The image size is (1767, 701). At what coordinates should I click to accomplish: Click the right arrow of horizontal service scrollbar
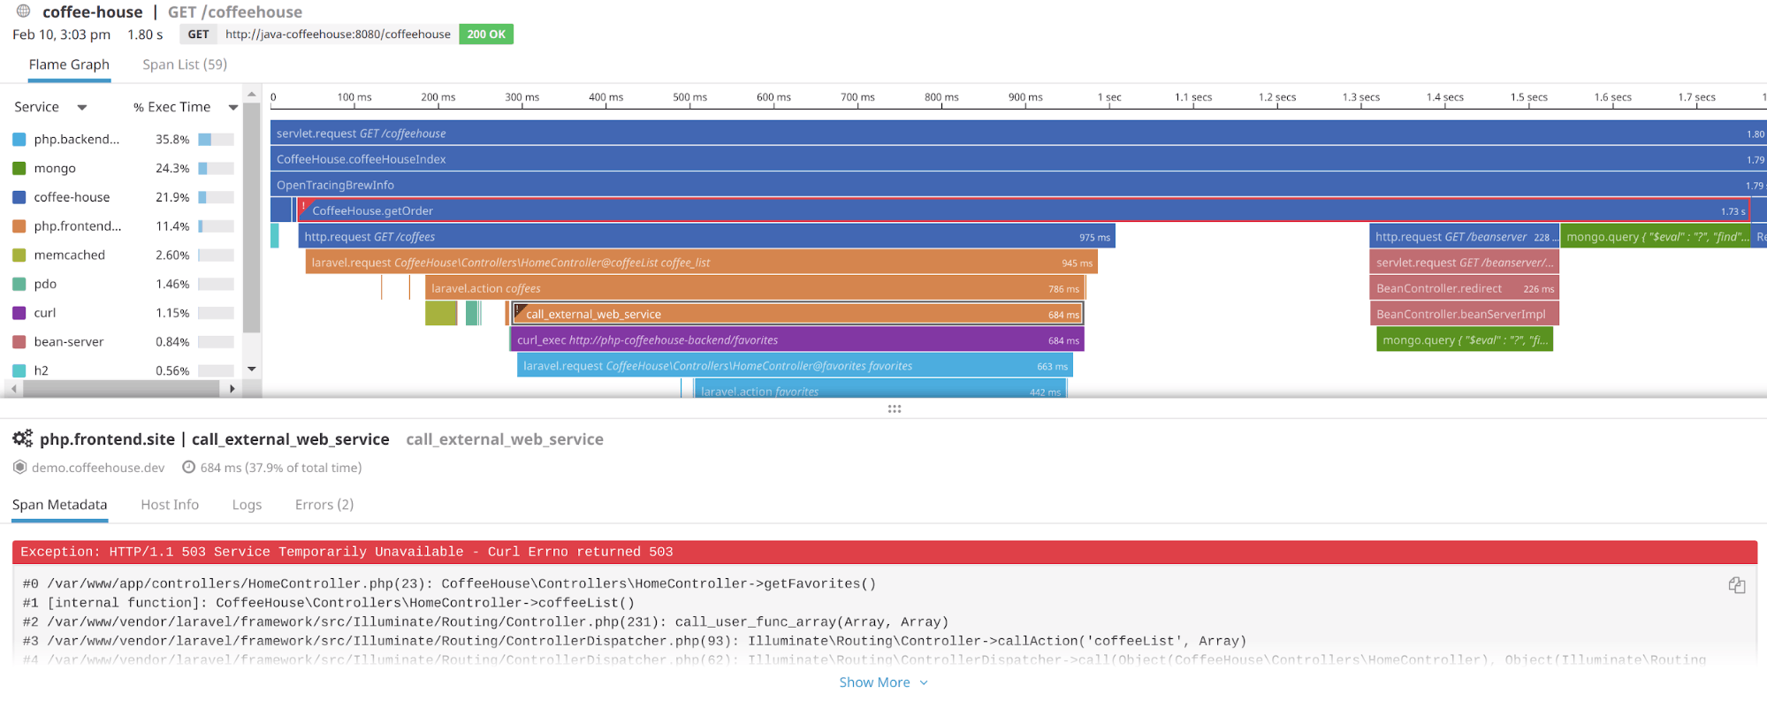[232, 388]
